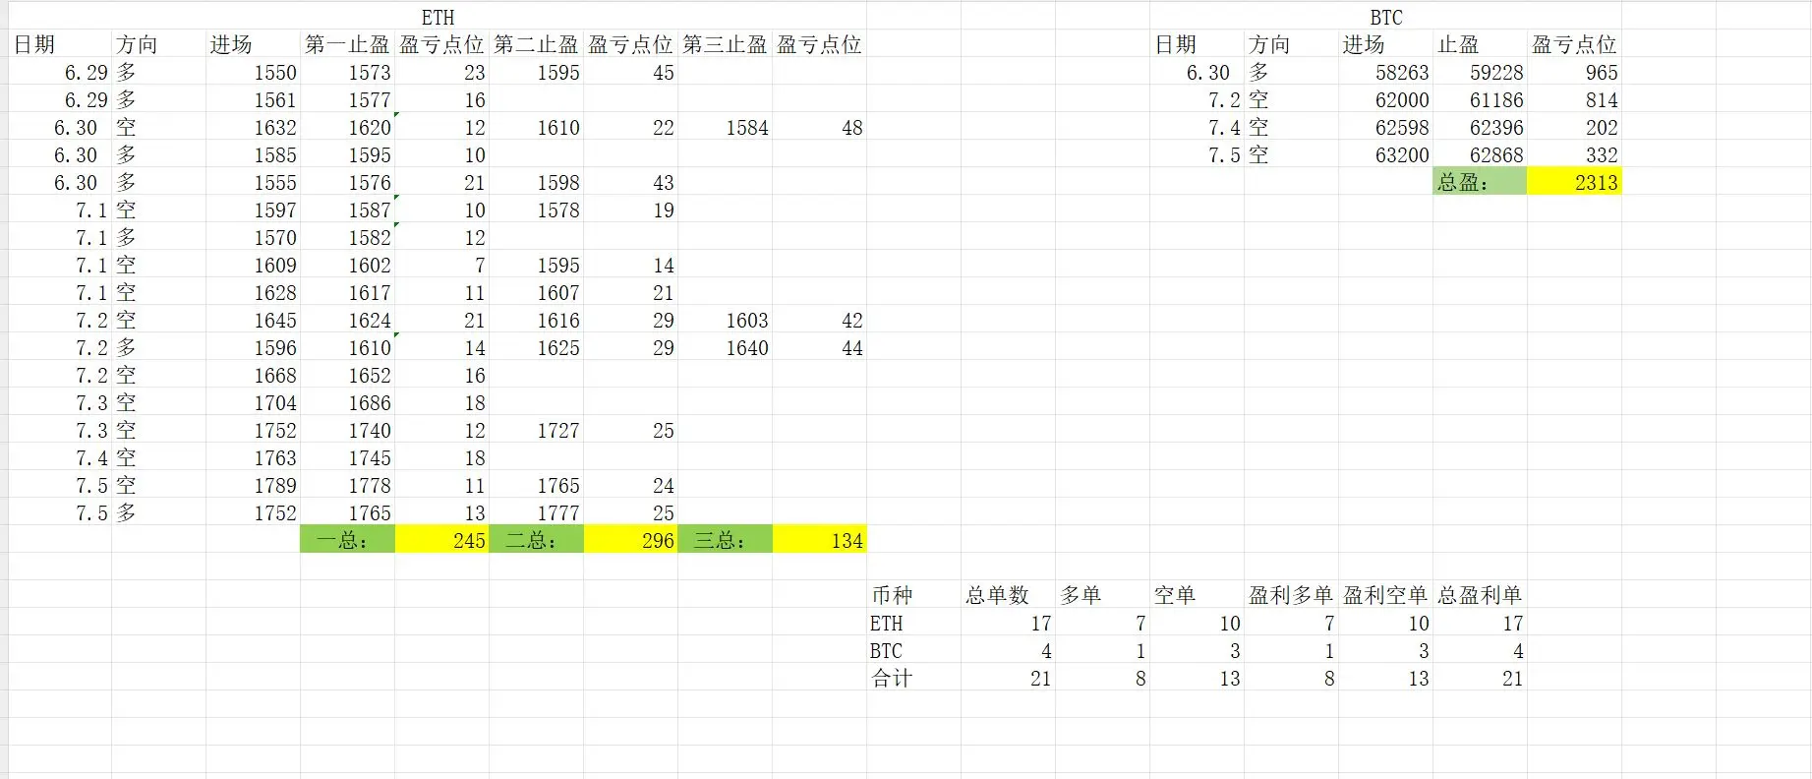The image size is (1812, 779).
Task: Select the first take-profit 1573 cell
Action: 347,72
